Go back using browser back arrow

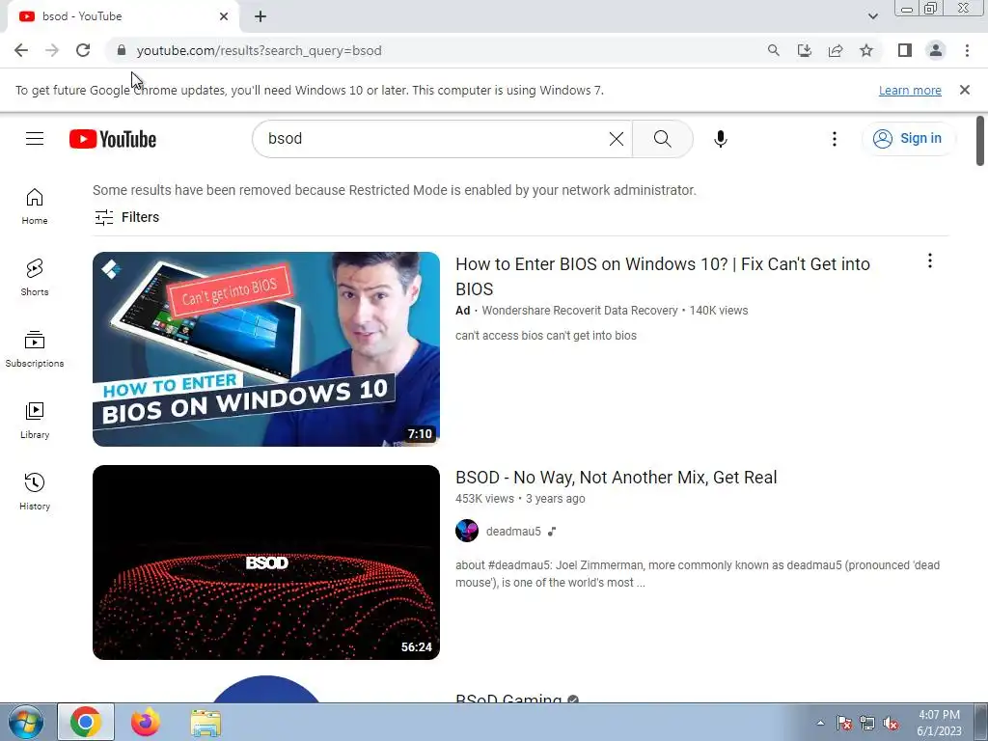click(x=21, y=50)
